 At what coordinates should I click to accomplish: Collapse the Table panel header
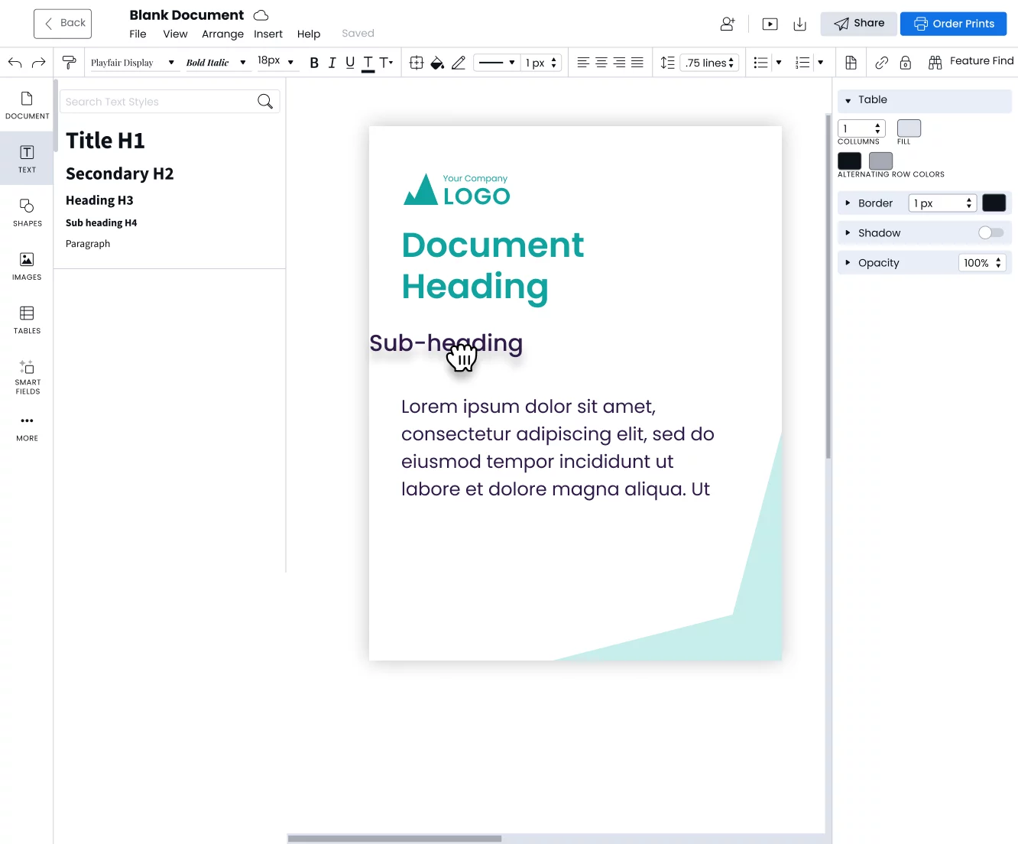848,100
